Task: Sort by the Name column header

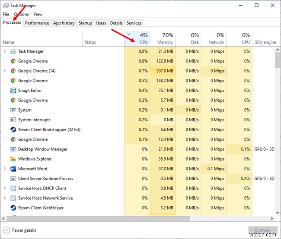Action: coord(42,39)
